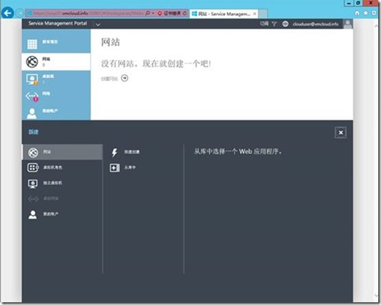Screen dimensions: 381x305
Task: Select 网站 in the 新建 panel list
Action: [62, 152]
